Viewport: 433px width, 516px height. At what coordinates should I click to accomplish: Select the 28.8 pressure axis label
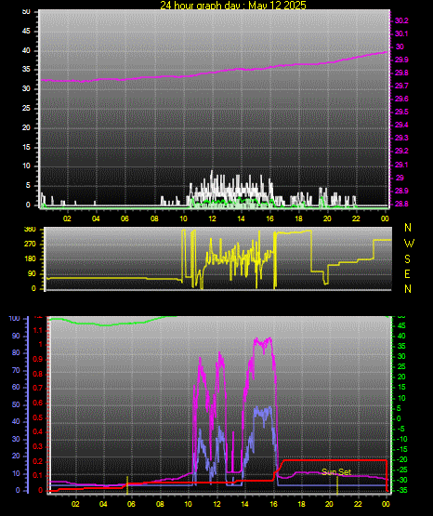pos(401,204)
